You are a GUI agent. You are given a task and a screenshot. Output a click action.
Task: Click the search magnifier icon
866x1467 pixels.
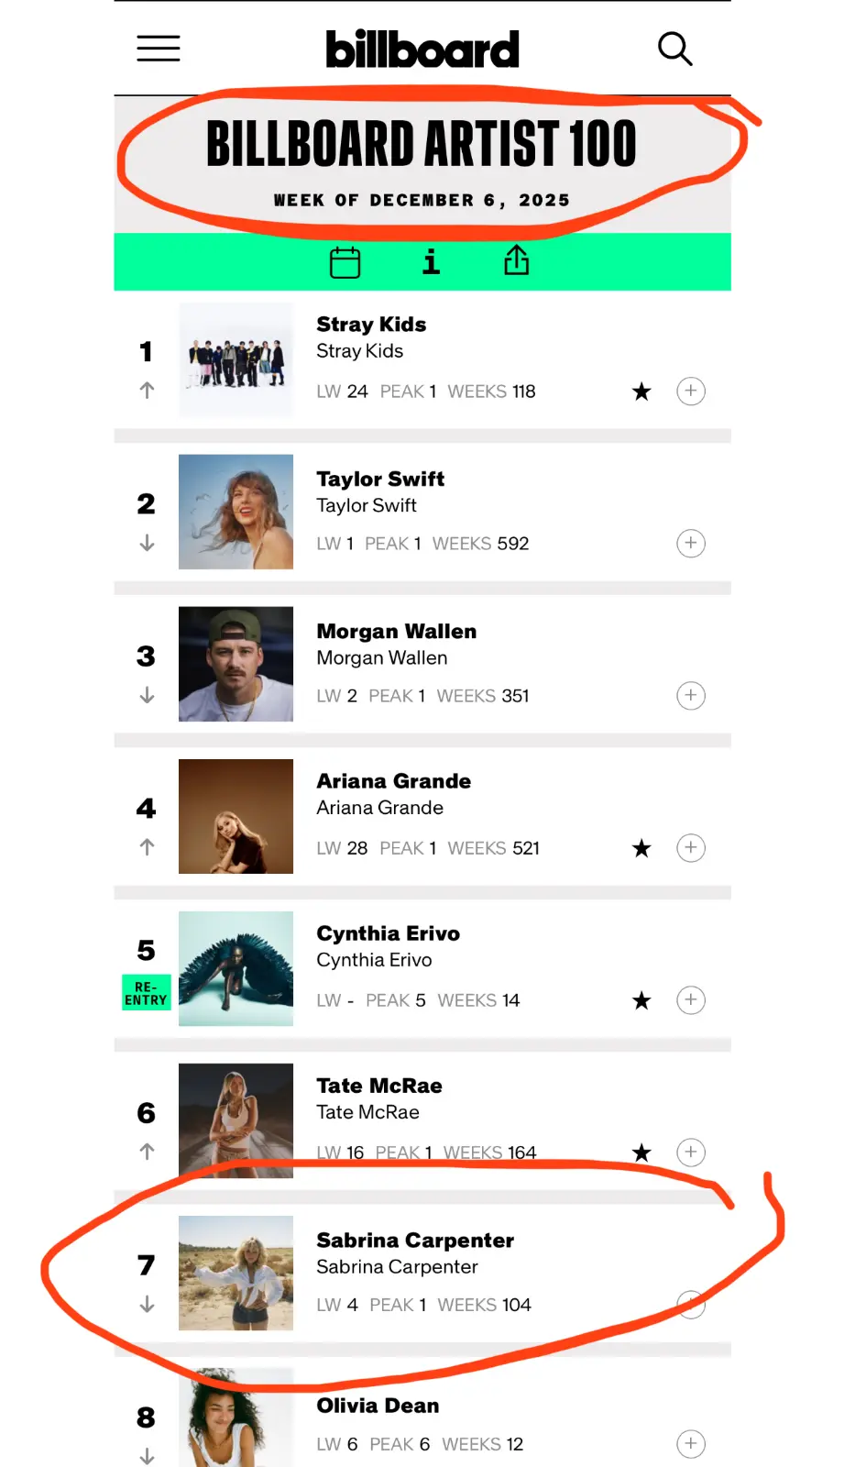pos(674,49)
